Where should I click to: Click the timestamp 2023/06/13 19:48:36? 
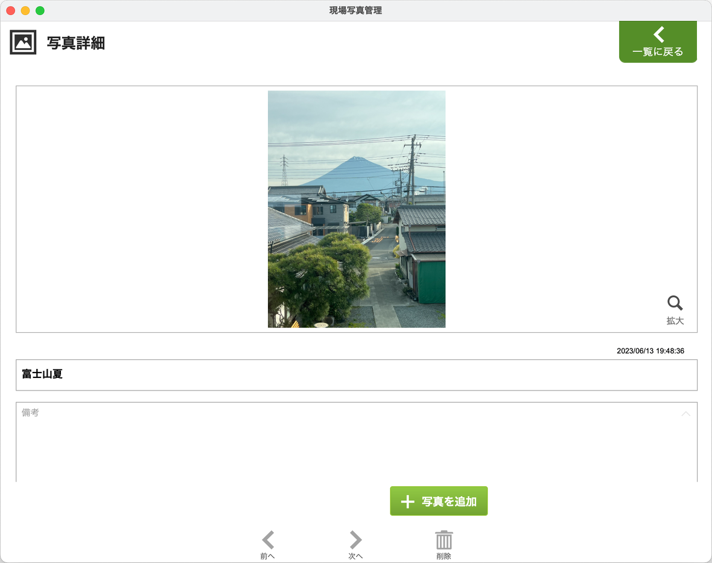(650, 351)
